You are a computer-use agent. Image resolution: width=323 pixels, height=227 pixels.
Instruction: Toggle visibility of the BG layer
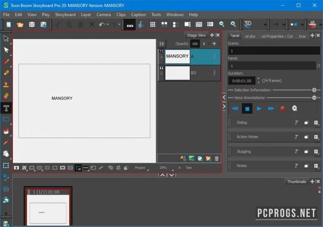point(161,68)
